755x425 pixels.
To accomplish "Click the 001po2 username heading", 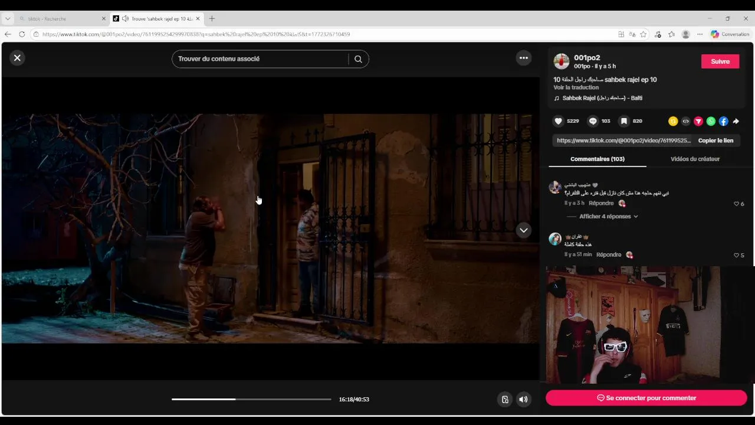I will click(x=587, y=57).
